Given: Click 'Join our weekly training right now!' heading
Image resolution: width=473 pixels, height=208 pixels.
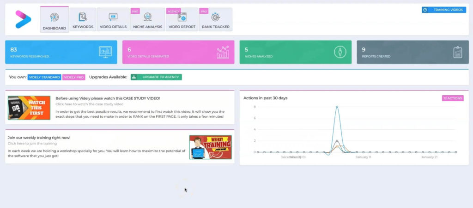Looking at the screenshot, I should pyautogui.click(x=39, y=138).
